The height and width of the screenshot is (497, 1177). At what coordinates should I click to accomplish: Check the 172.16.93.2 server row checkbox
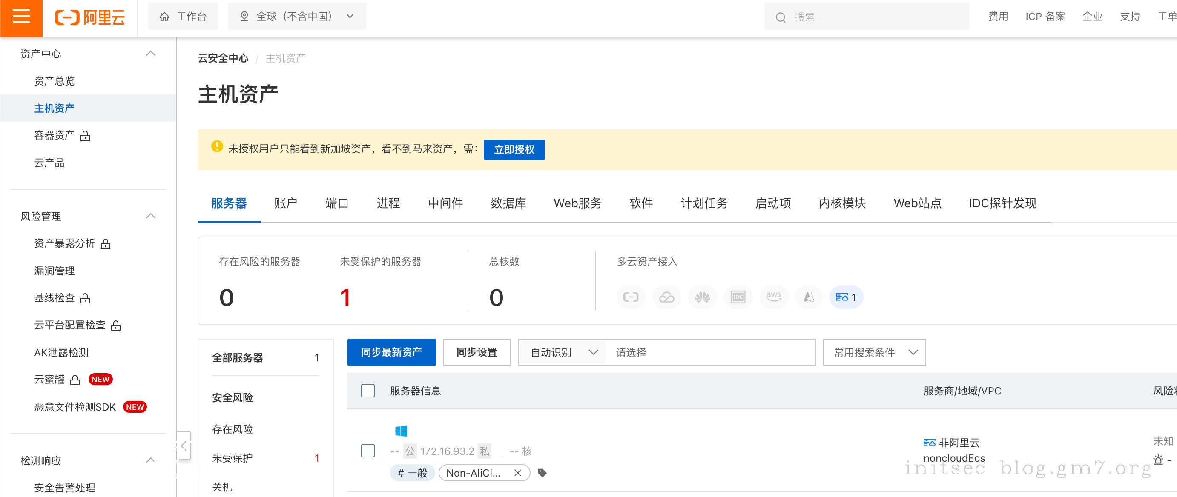tap(367, 451)
